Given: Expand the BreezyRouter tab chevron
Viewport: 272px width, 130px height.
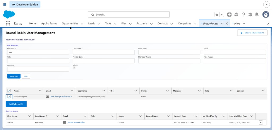Looking at the screenshot, I should 222,24.
